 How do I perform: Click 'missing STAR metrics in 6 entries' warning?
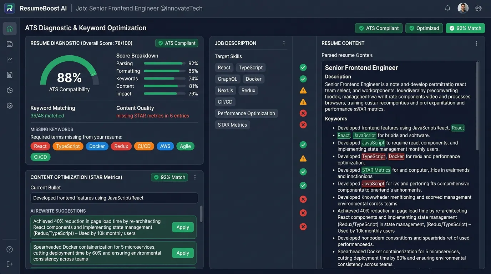pos(153,116)
